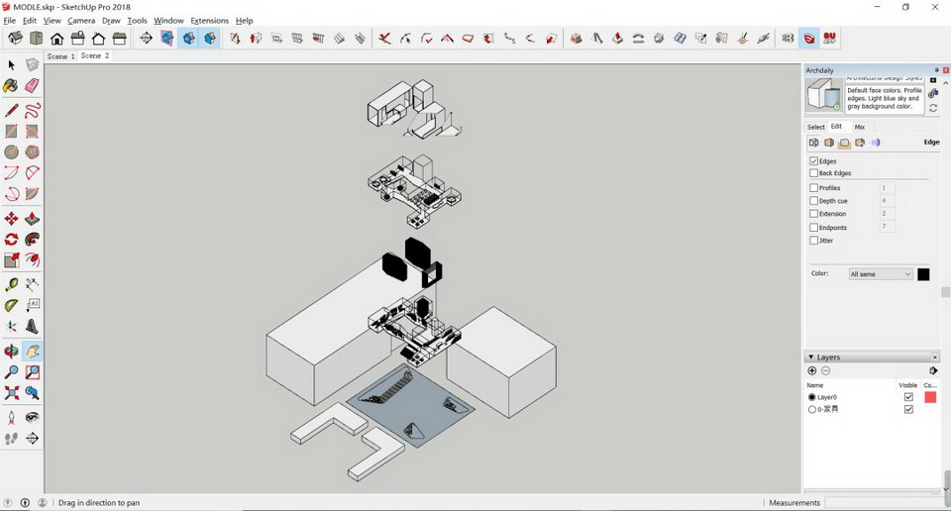The image size is (951, 511).
Task: Activate the Orbit tool
Action: coord(11,351)
